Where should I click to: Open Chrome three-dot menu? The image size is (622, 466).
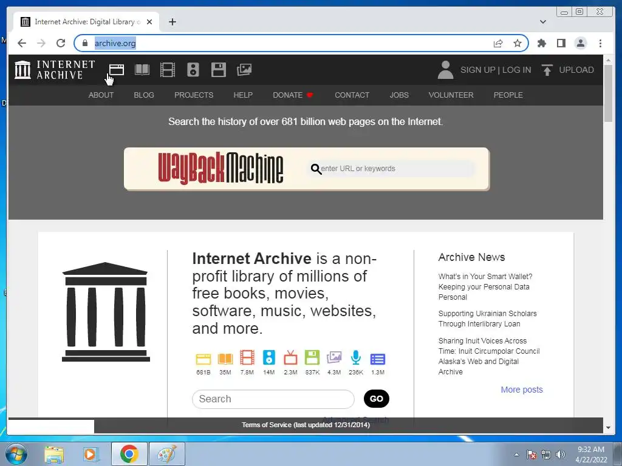pos(600,43)
